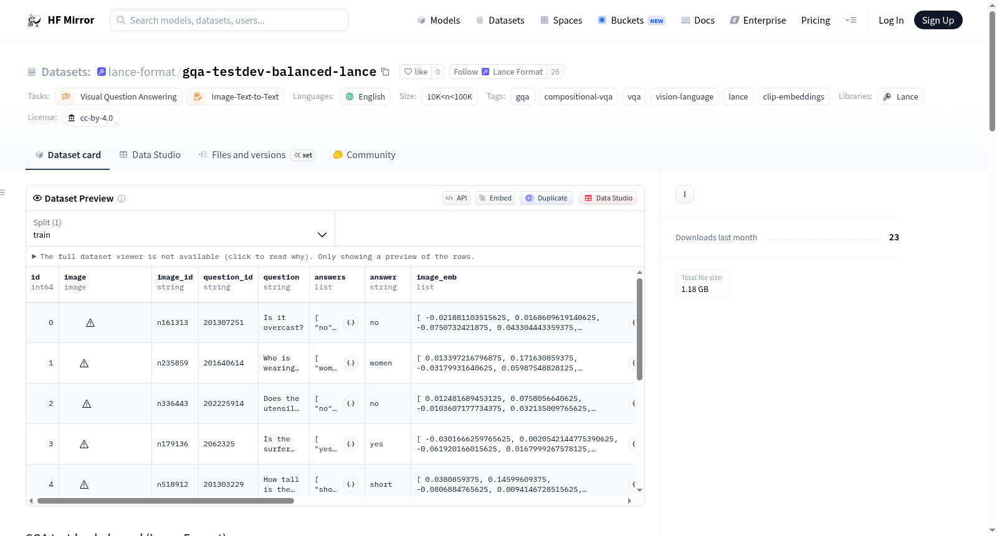Filter by the English language tag

[365, 96]
